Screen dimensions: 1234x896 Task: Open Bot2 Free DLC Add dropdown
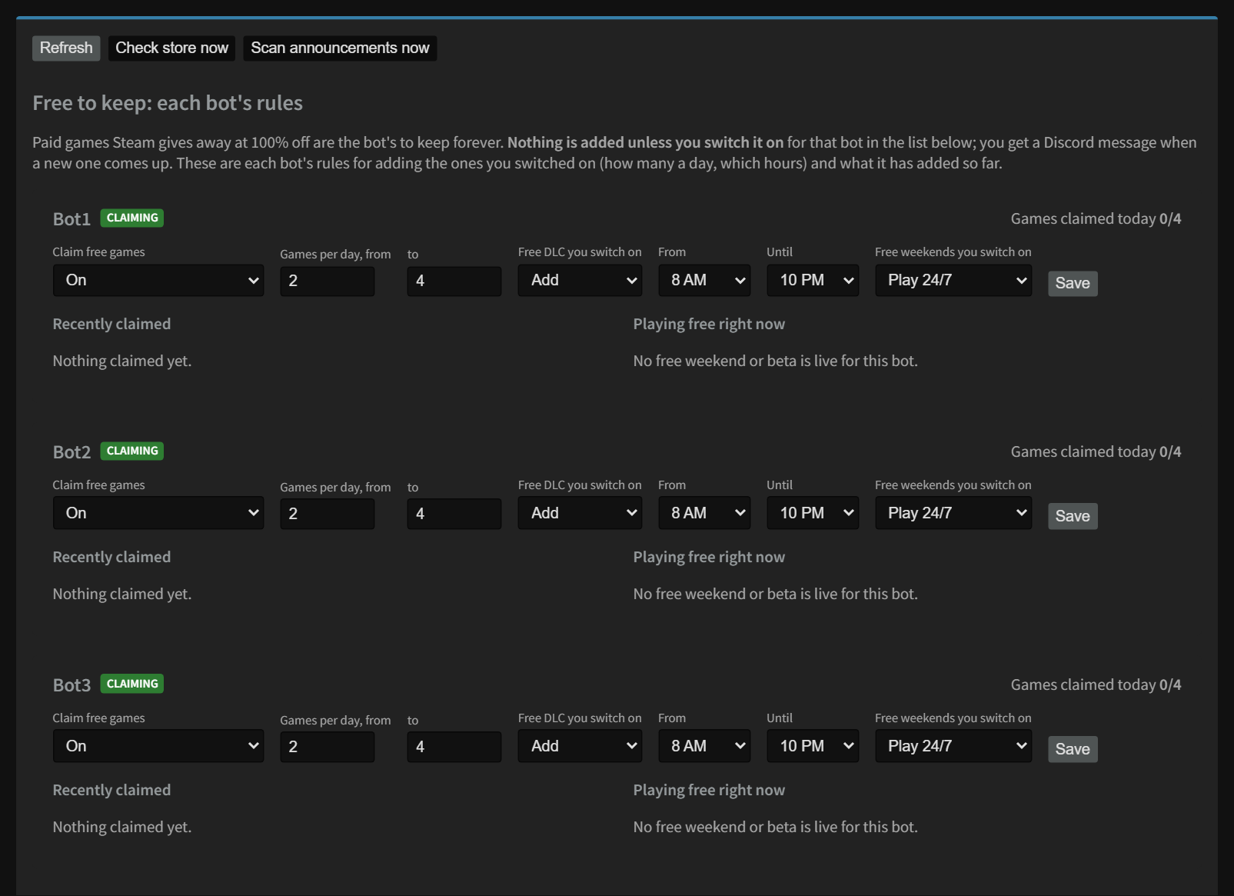click(x=580, y=513)
